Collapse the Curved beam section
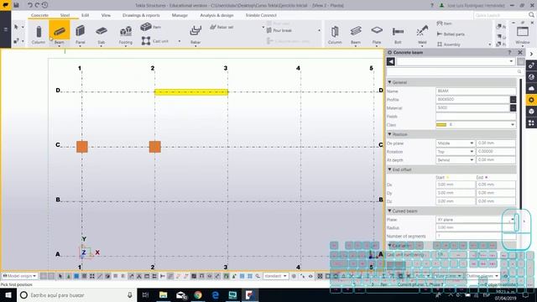This screenshot has width=537, height=302. pyautogui.click(x=389, y=211)
